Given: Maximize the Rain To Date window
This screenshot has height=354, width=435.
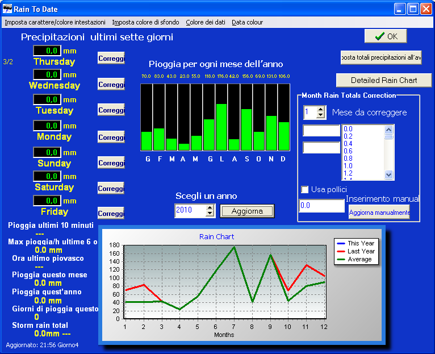Looking at the screenshot, I should pos(413,9).
